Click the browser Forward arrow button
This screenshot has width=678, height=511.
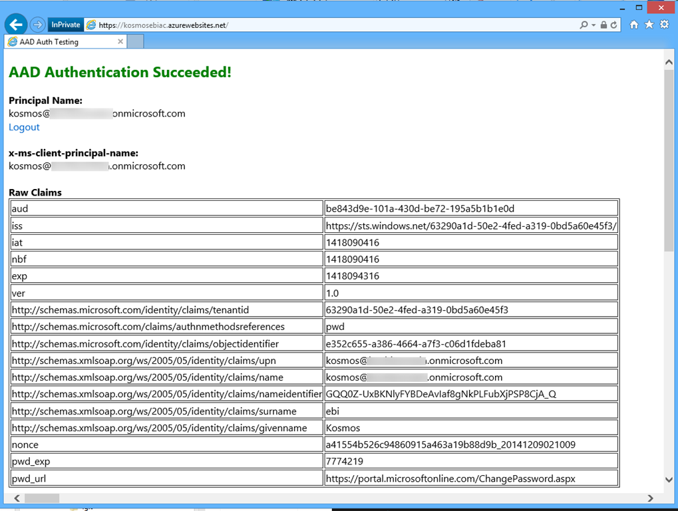(x=38, y=25)
